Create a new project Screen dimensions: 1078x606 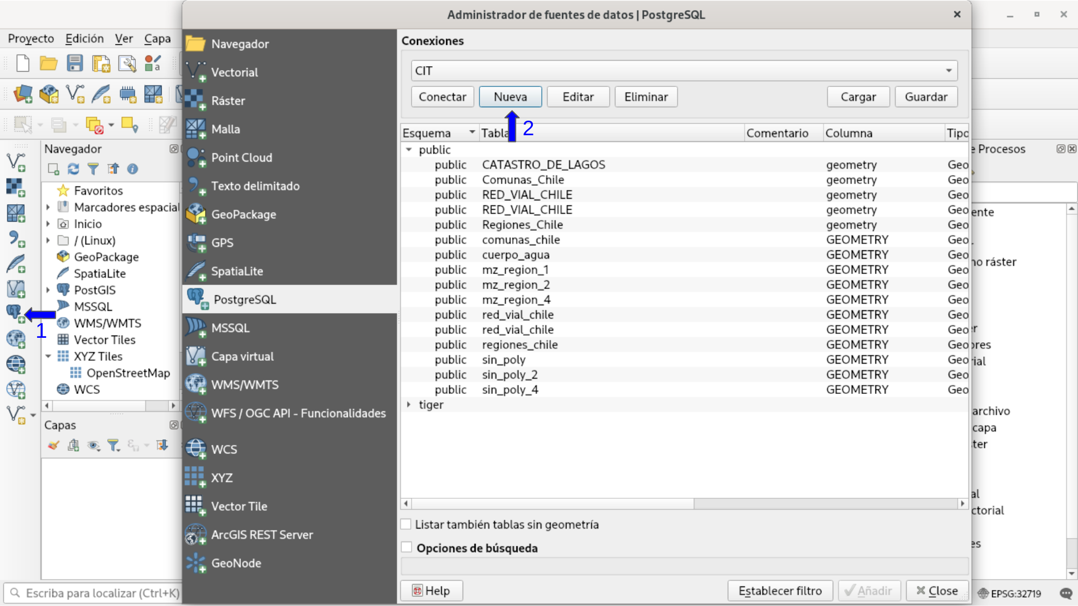pyautogui.click(x=22, y=63)
